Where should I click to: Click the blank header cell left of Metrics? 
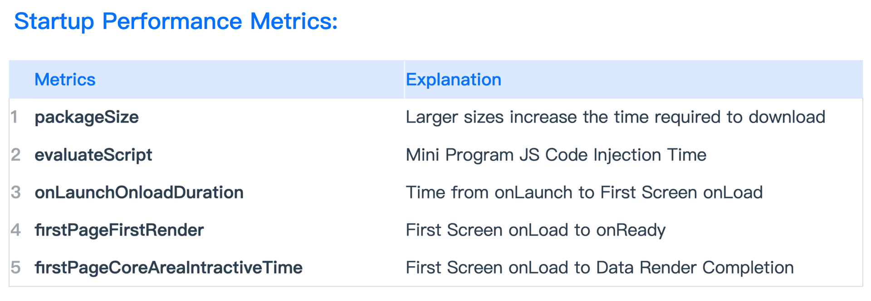click(21, 80)
